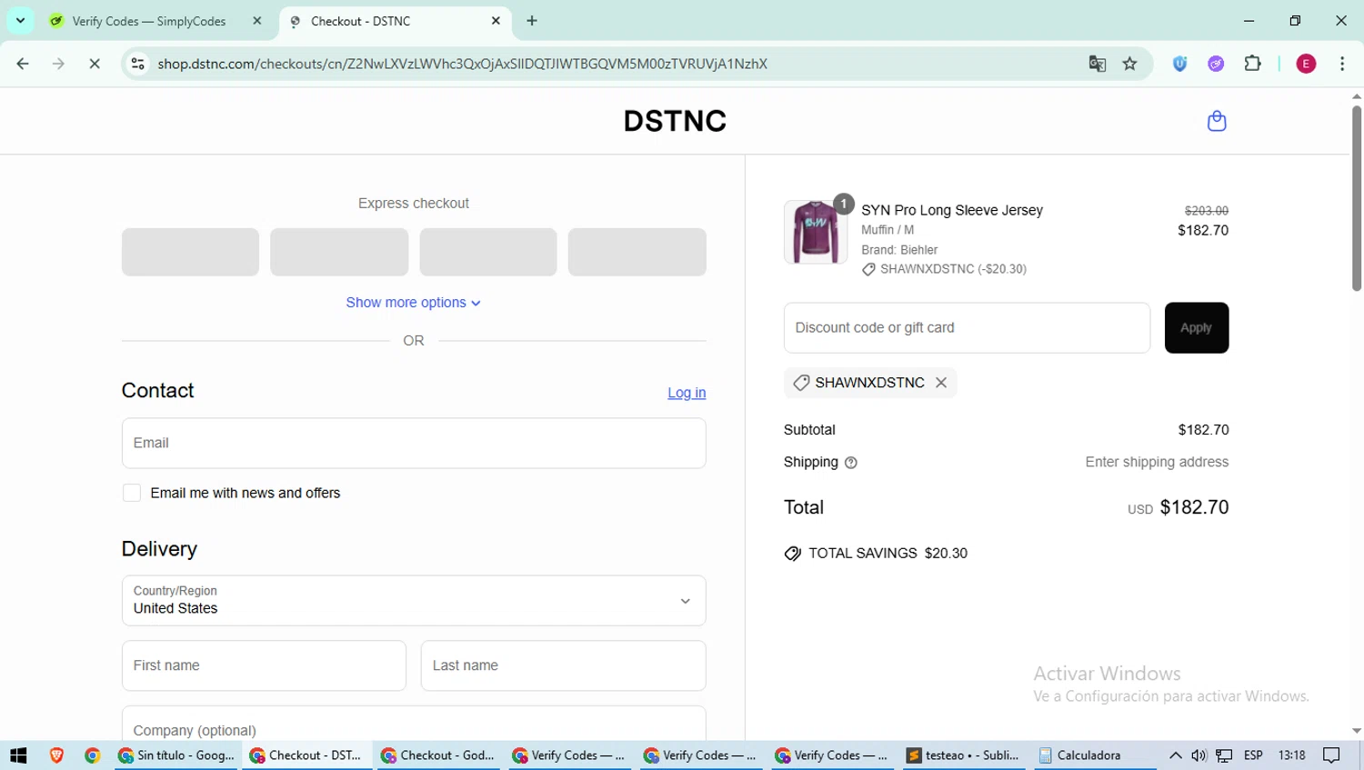Open the tab search dropdown arrow
Viewport: 1364px width, 770px height.
20,20
